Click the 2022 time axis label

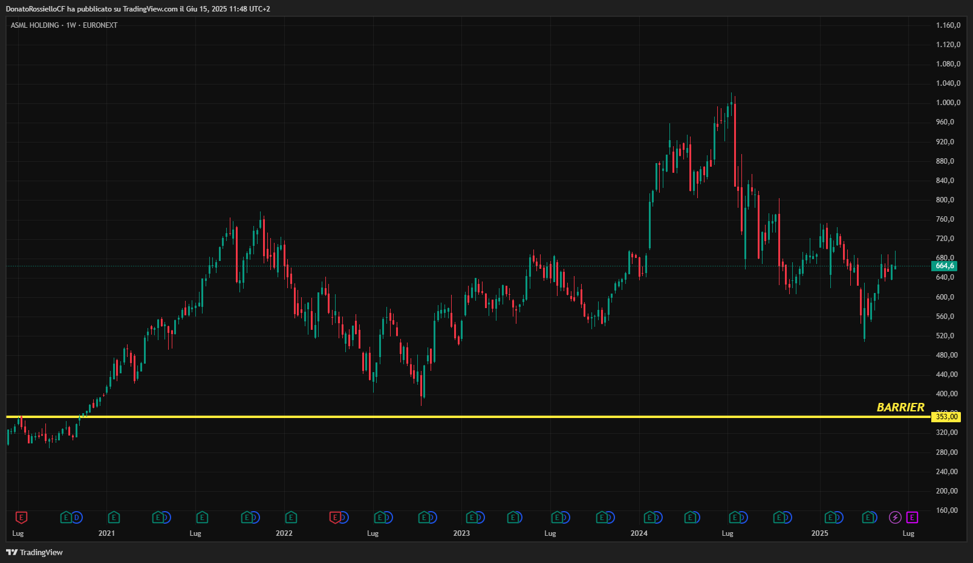coord(284,533)
